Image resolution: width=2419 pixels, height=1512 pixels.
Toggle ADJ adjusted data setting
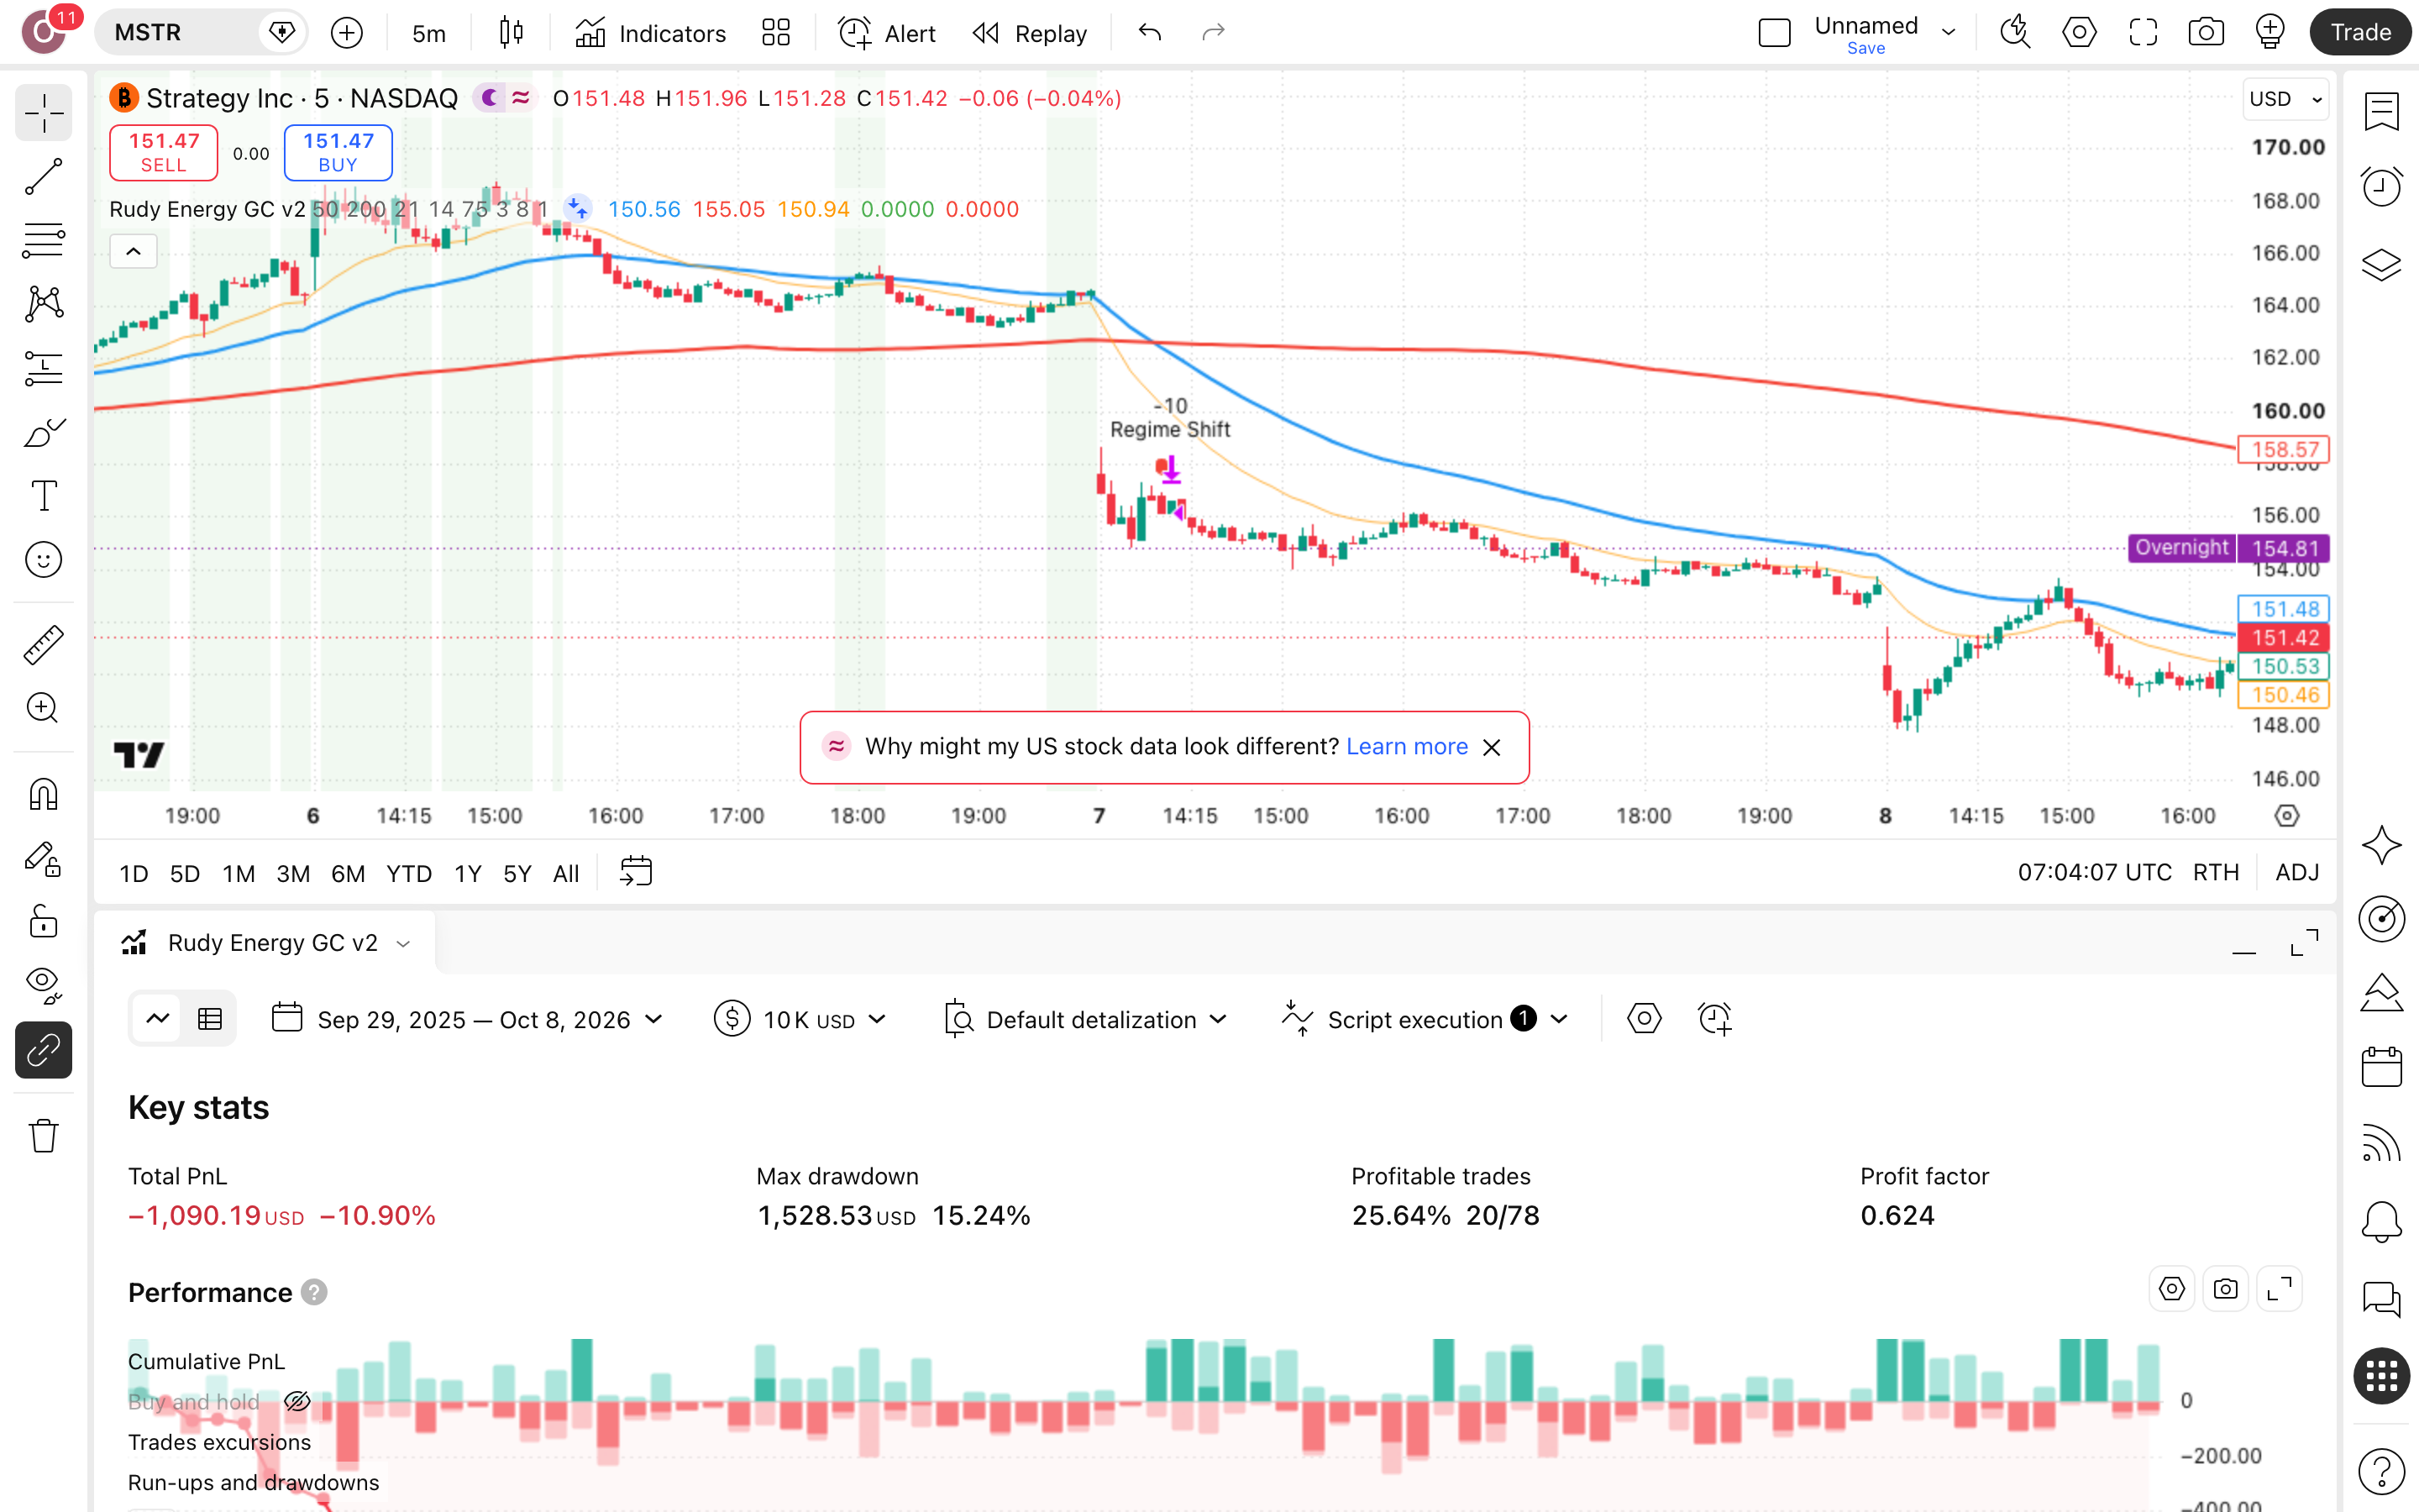2297,873
